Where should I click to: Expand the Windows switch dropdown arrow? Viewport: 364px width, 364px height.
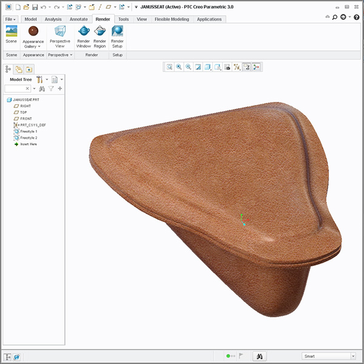tap(85, 7)
